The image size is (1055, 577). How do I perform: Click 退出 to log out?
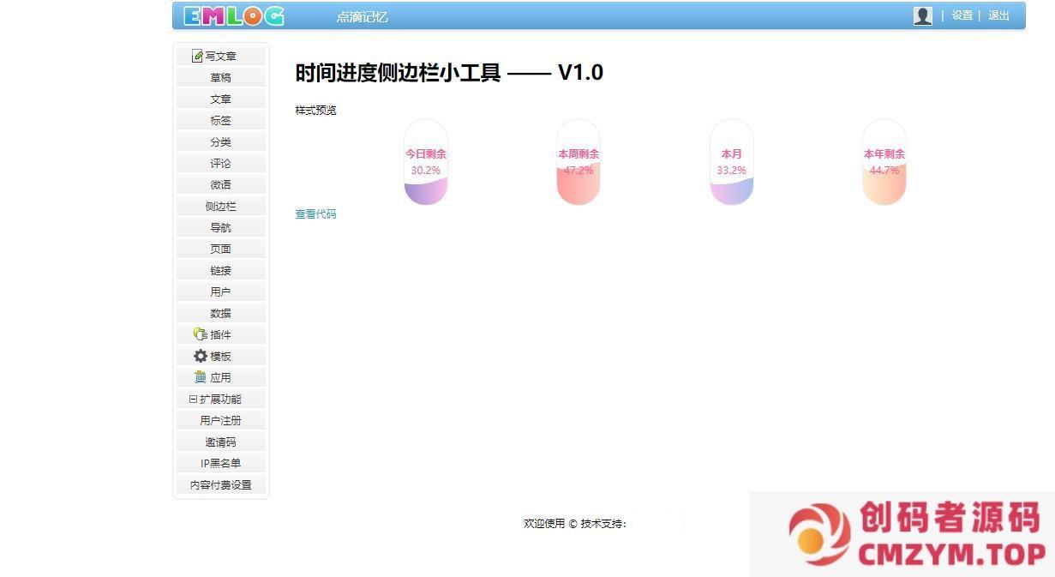[998, 15]
